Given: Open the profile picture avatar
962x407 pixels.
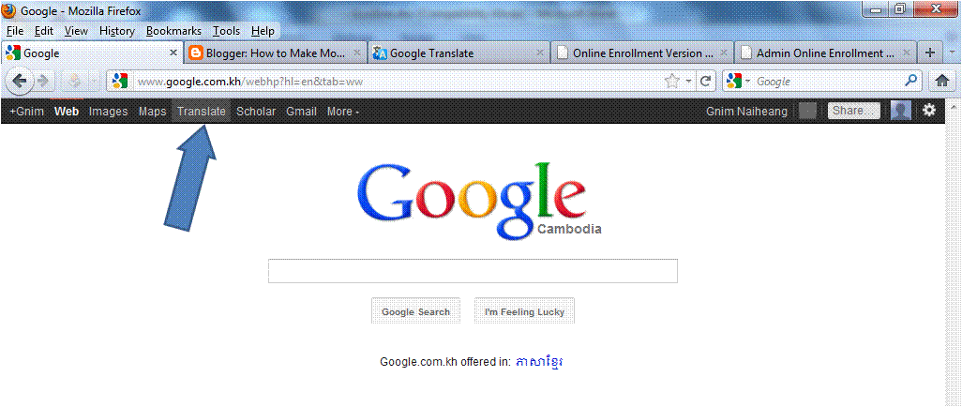Looking at the screenshot, I should [901, 111].
